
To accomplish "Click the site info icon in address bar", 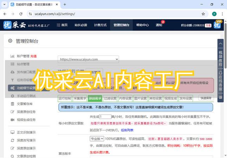I will point(30,14).
